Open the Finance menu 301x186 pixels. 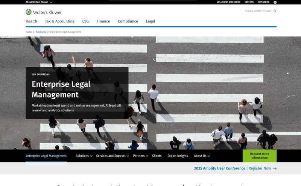click(103, 21)
